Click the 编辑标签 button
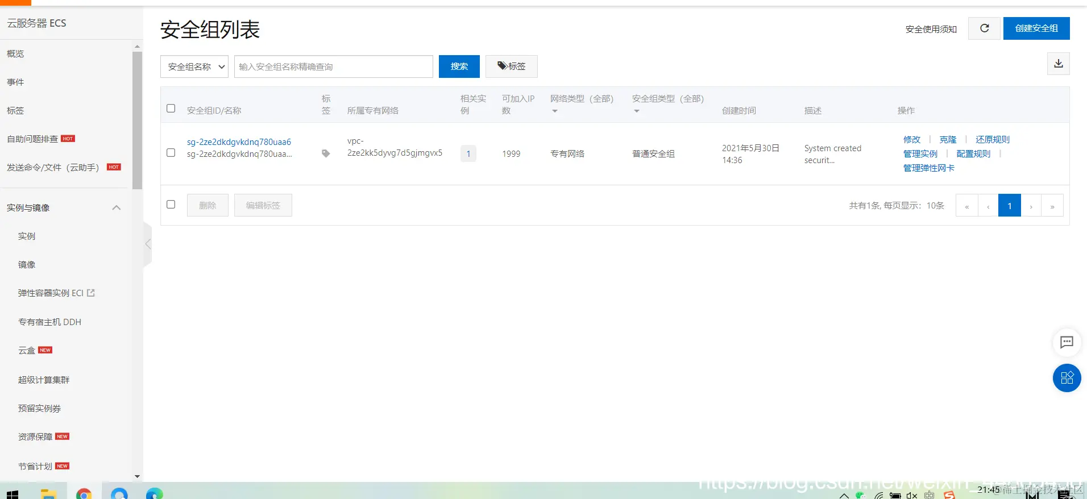The width and height of the screenshot is (1087, 499). [263, 205]
